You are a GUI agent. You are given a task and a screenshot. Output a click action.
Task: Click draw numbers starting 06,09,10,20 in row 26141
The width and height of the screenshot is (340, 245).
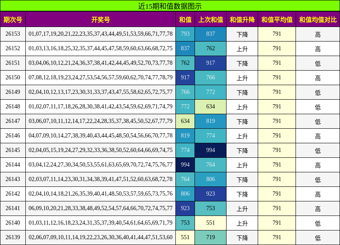101,208
